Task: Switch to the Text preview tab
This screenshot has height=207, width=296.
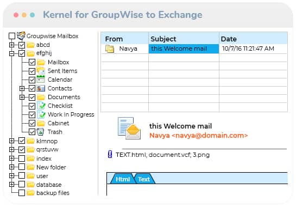Action: pyautogui.click(x=144, y=179)
